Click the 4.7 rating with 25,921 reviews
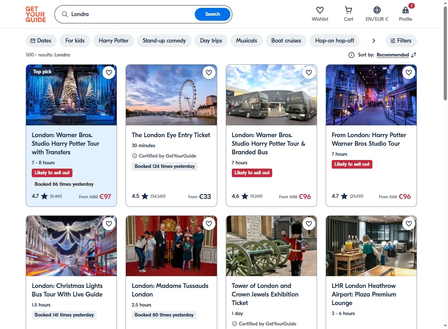This screenshot has width=448, height=329. point(347,196)
